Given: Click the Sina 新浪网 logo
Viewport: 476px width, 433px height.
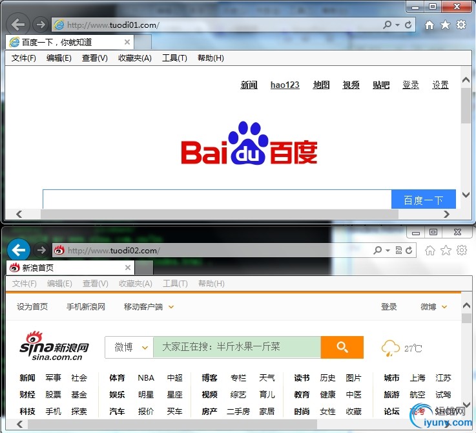Looking at the screenshot, I should point(54,346).
